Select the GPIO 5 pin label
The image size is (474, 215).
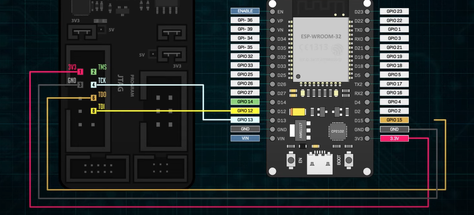(x=394, y=74)
